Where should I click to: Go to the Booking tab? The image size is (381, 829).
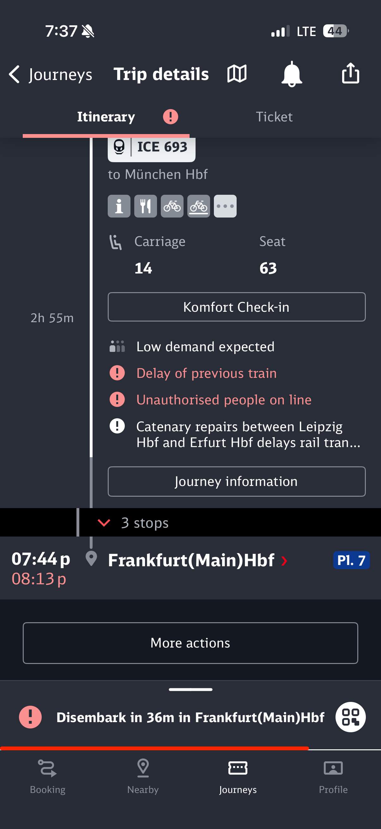point(48,776)
